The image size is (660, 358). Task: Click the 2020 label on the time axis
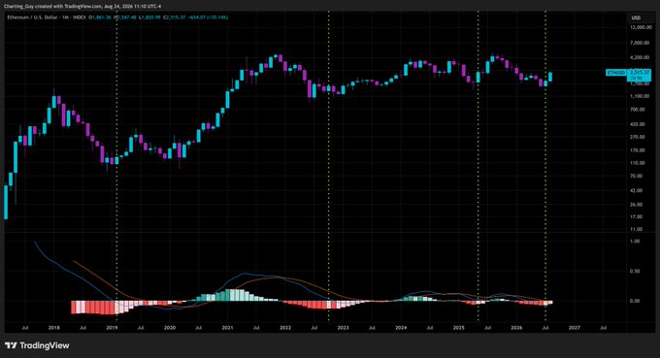pos(170,328)
